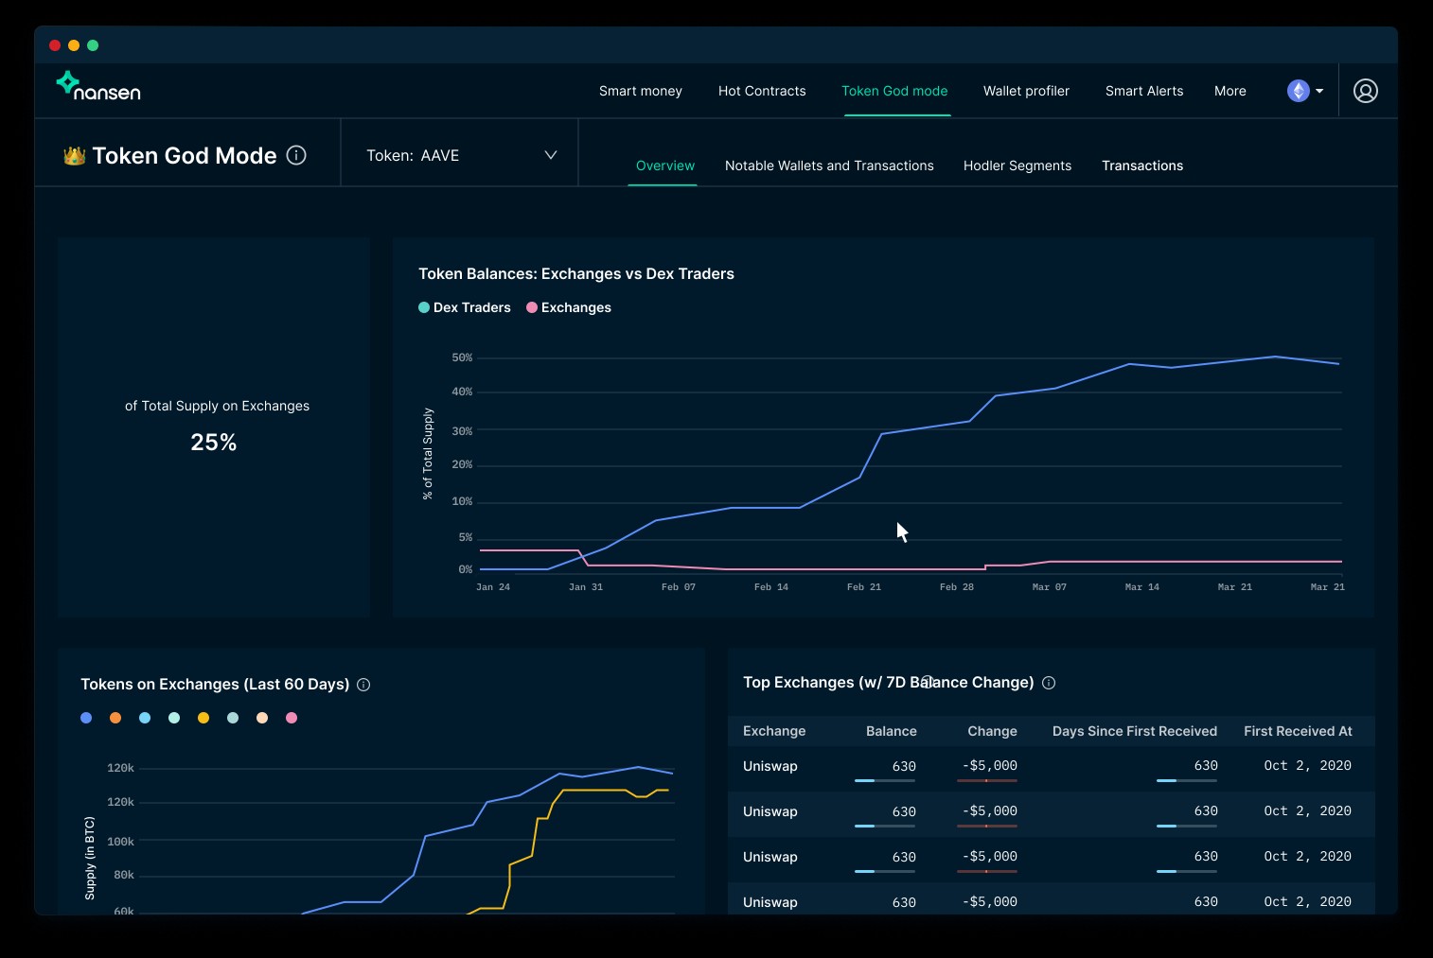Click the 'Jan 24' axis label
Image resolution: width=1433 pixels, height=958 pixels.
[492, 587]
